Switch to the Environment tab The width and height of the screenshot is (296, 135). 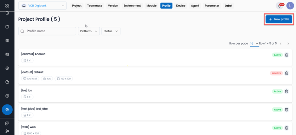(132, 6)
